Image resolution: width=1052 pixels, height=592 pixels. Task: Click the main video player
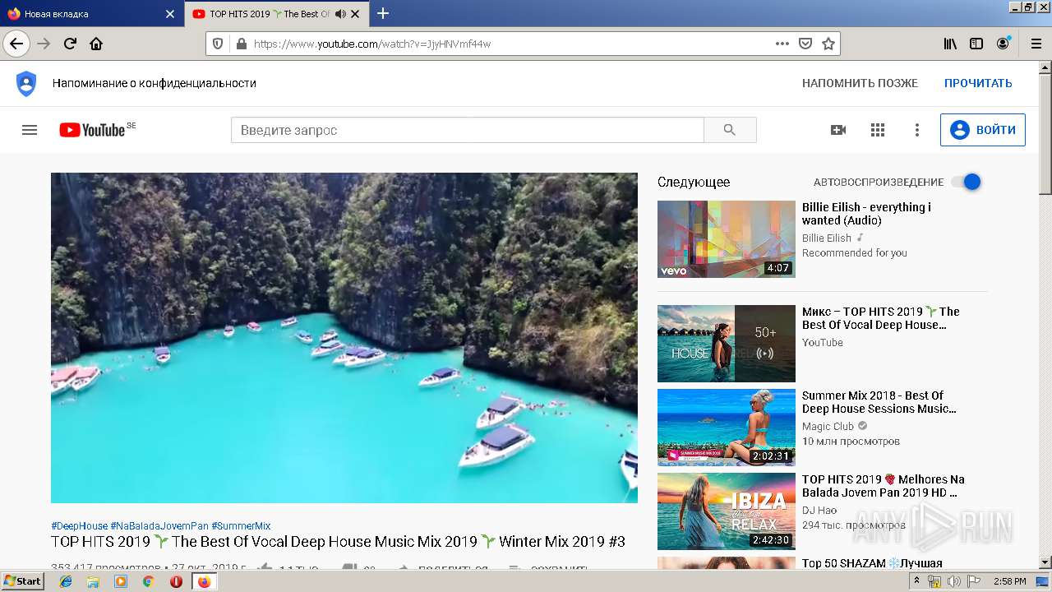[x=344, y=338]
